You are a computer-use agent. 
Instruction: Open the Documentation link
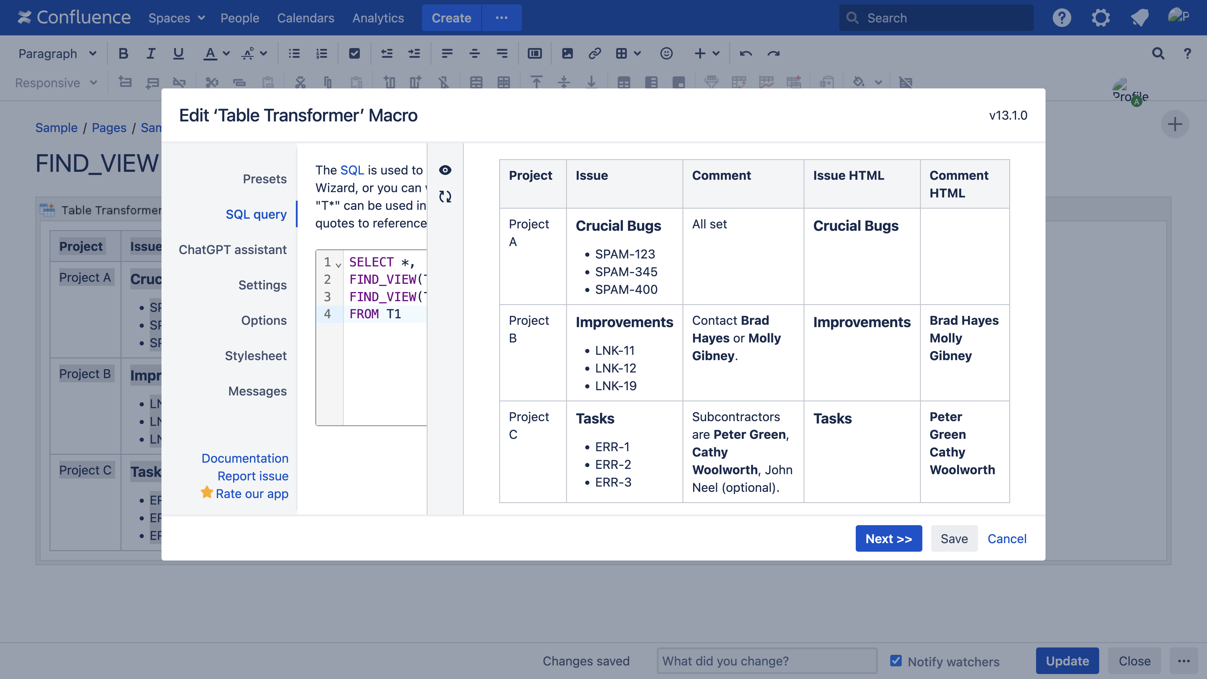click(245, 458)
